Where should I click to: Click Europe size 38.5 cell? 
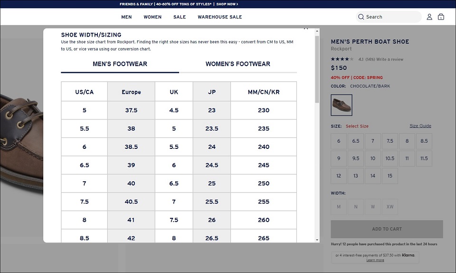131,147
